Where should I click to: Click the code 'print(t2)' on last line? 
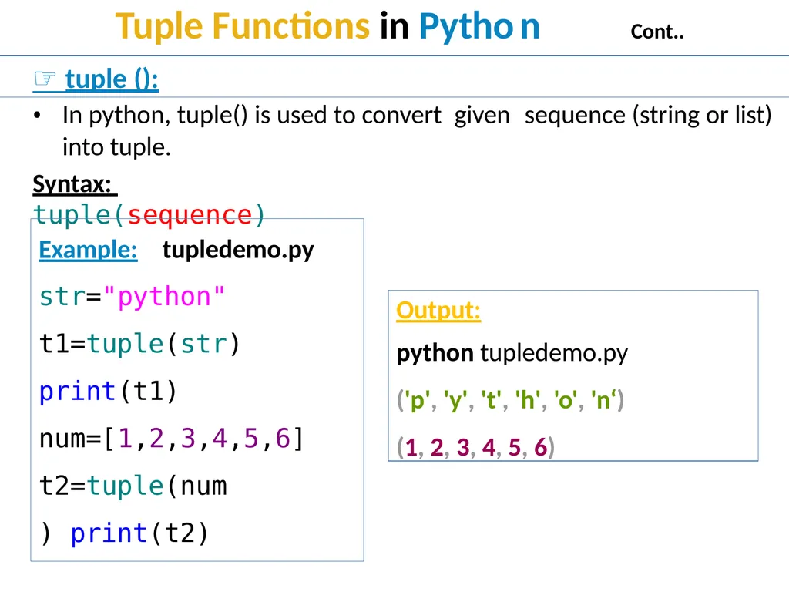[139, 533]
